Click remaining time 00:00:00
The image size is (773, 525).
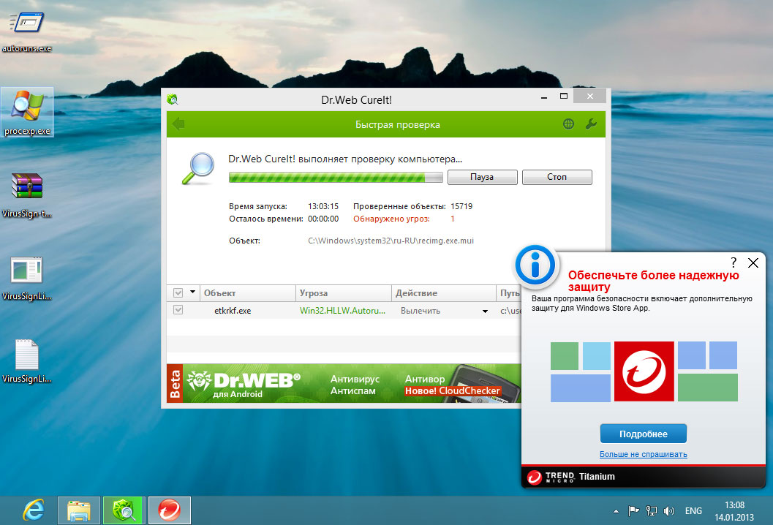coord(323,219)
